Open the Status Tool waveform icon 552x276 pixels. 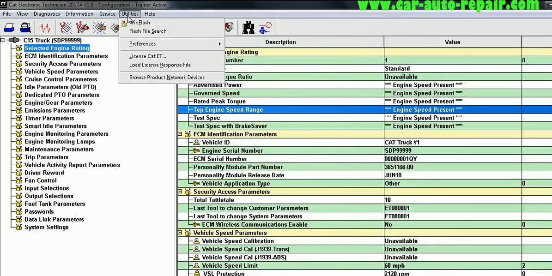pyautogui.click(x=45, y=27)
